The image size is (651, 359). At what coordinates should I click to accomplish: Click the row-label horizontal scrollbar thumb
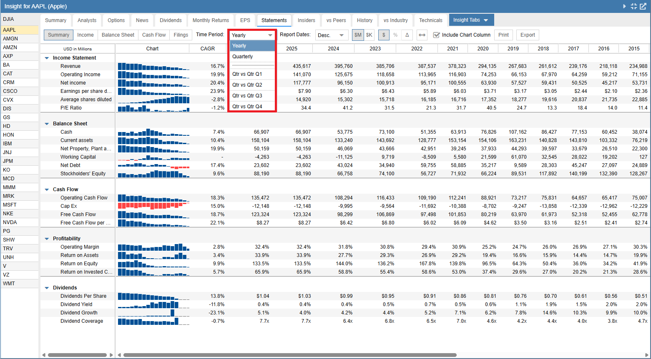click(78, 355)
